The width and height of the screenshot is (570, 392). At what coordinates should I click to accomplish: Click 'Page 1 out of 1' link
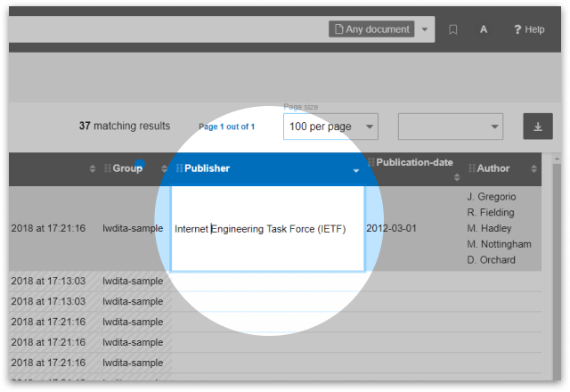coord(226,127)
